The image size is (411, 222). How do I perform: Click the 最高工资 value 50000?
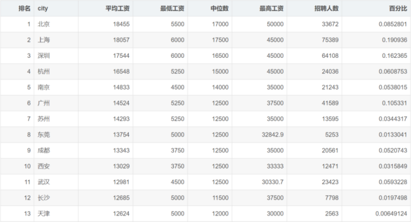click(x=275, y=24)
